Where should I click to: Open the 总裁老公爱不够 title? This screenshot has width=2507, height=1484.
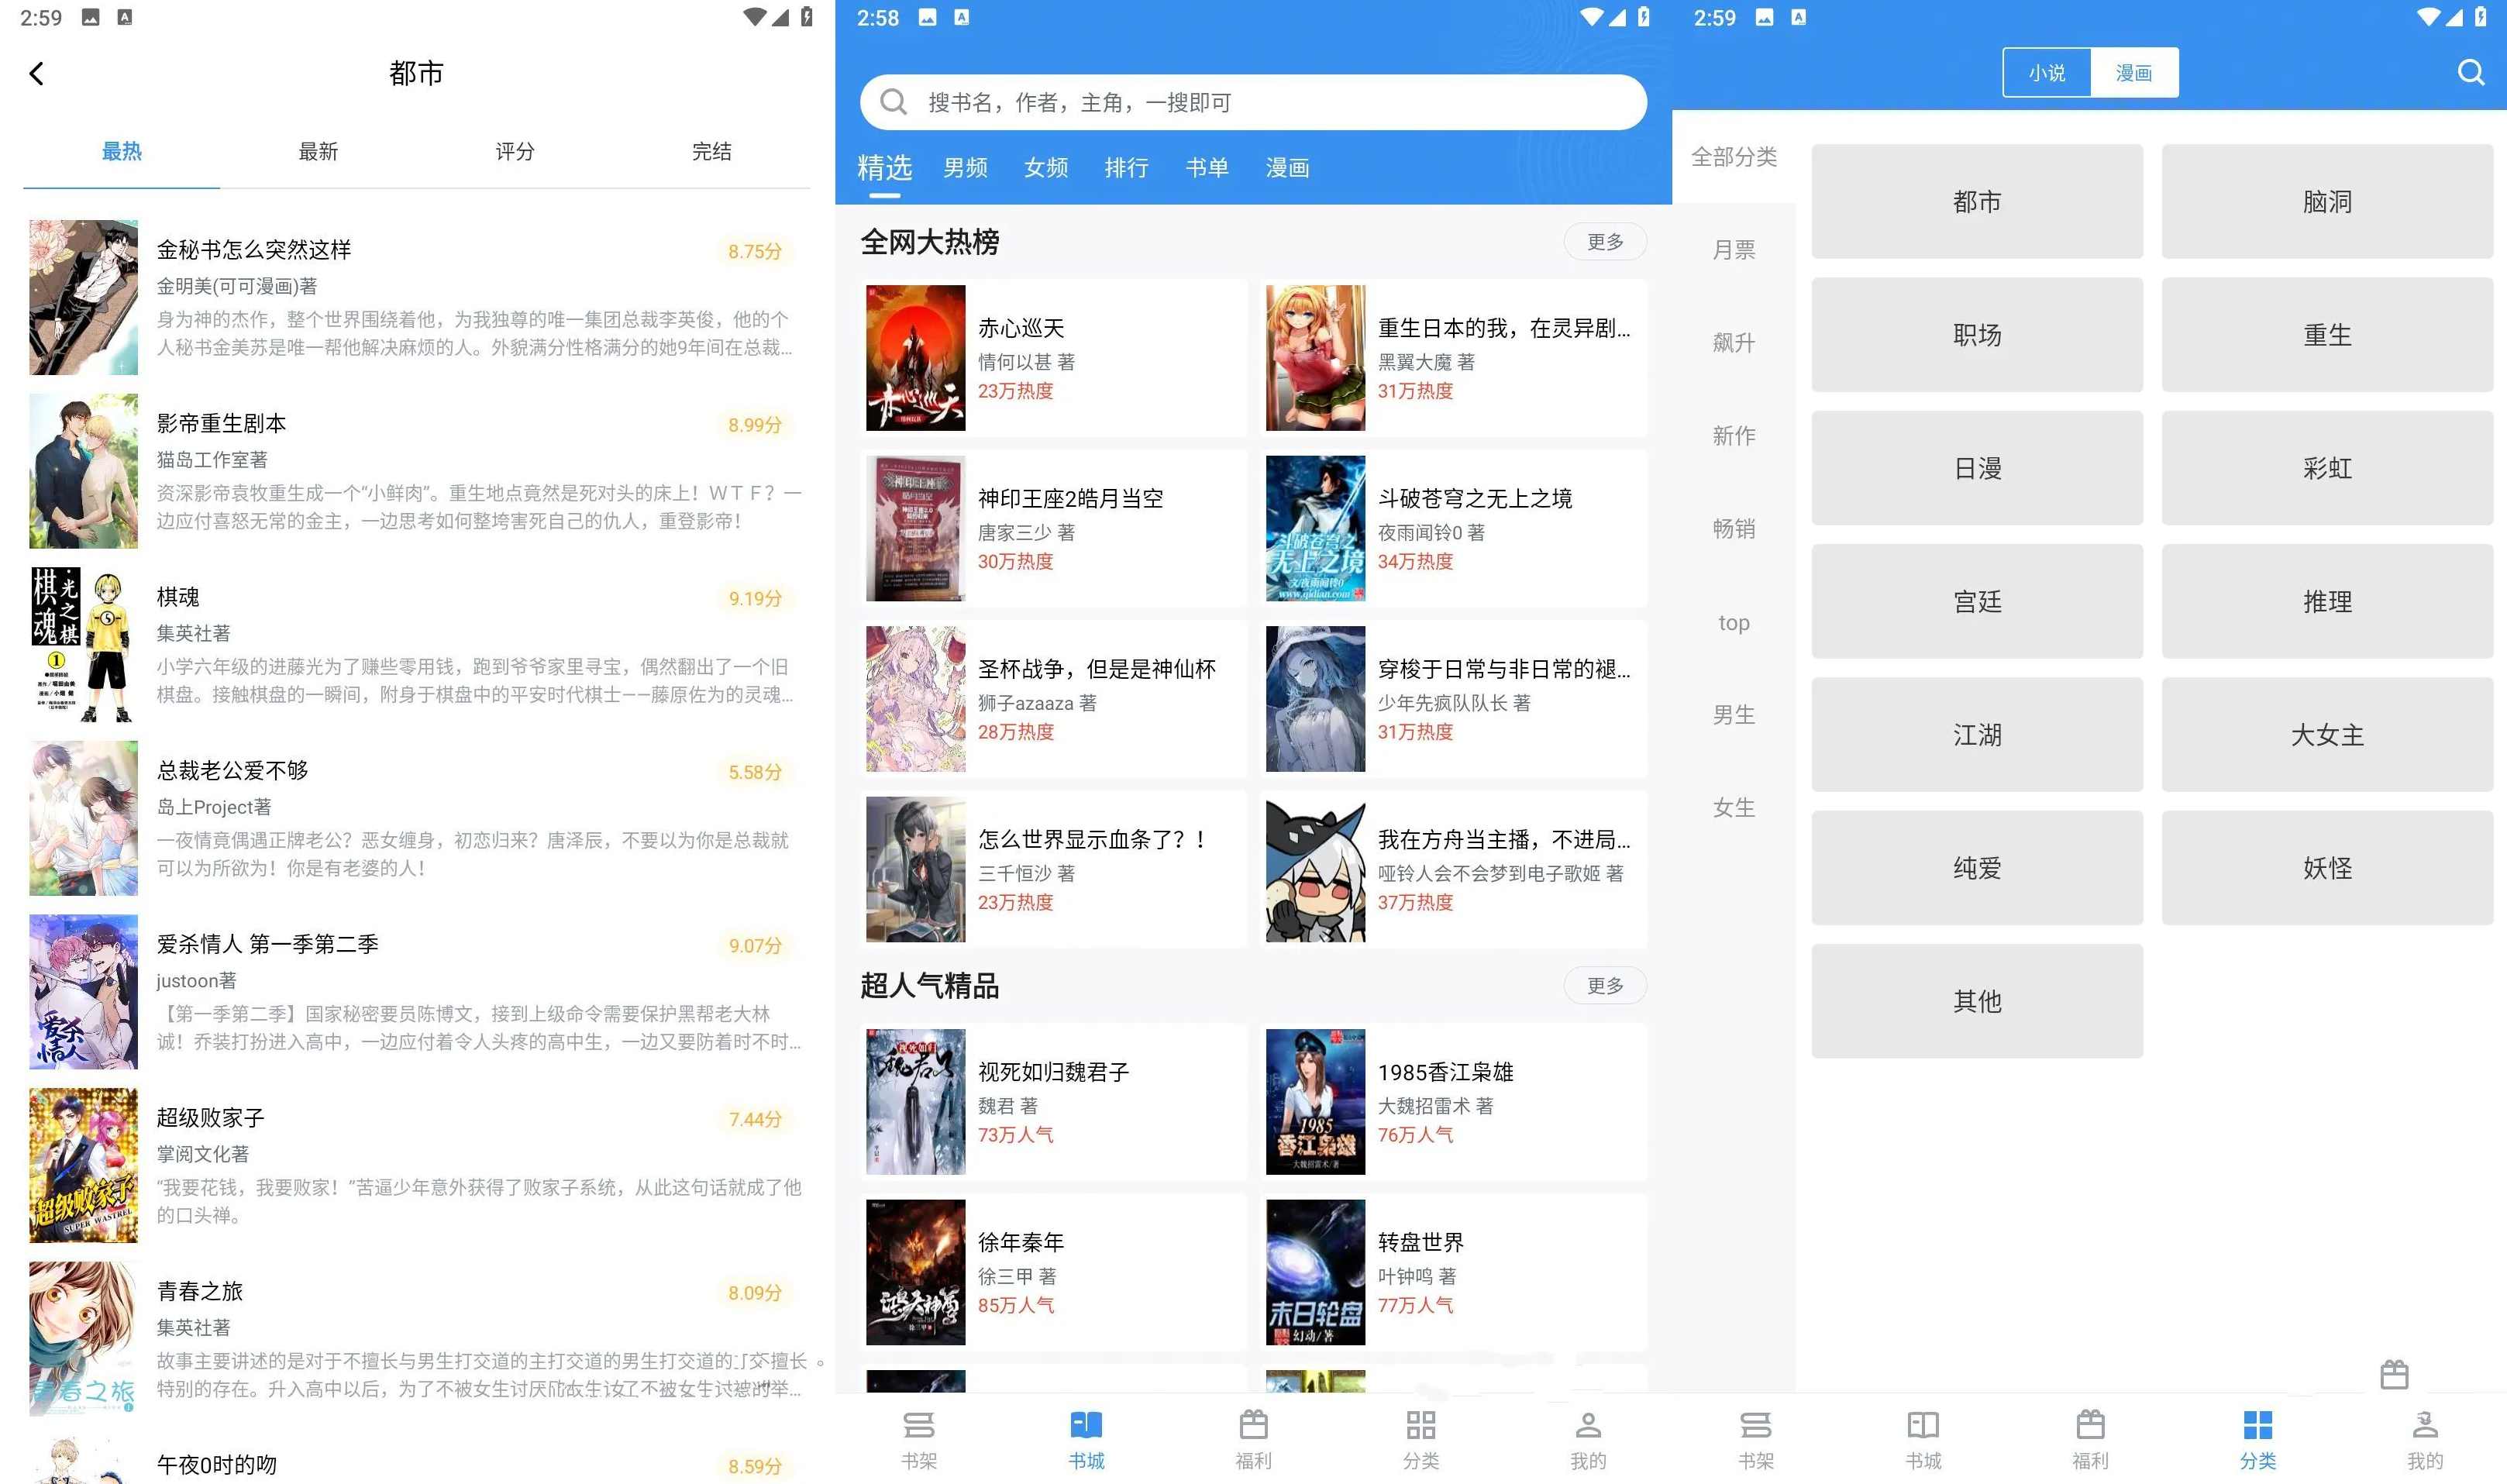(232, 770)
